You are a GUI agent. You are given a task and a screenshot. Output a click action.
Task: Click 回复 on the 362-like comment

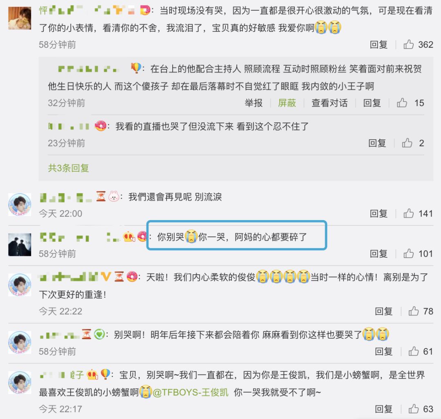tap(379, 44)
